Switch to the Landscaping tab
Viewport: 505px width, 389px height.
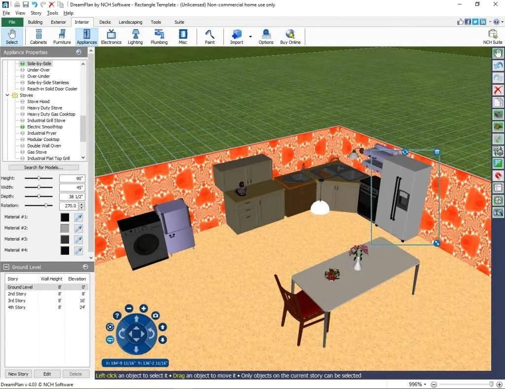coord(130,22)
